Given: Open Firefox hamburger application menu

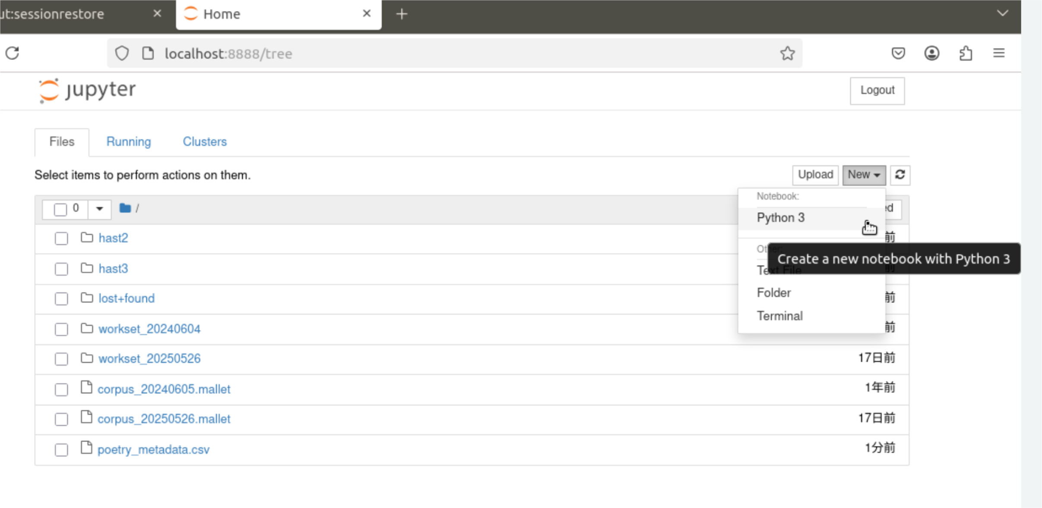Looking at the screenshot, I should (x=999, y=53).
